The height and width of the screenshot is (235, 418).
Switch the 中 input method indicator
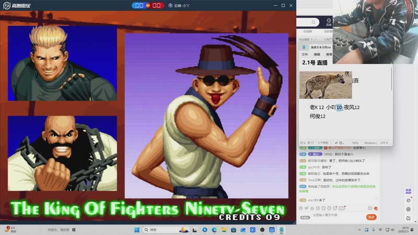click(380, 230)
